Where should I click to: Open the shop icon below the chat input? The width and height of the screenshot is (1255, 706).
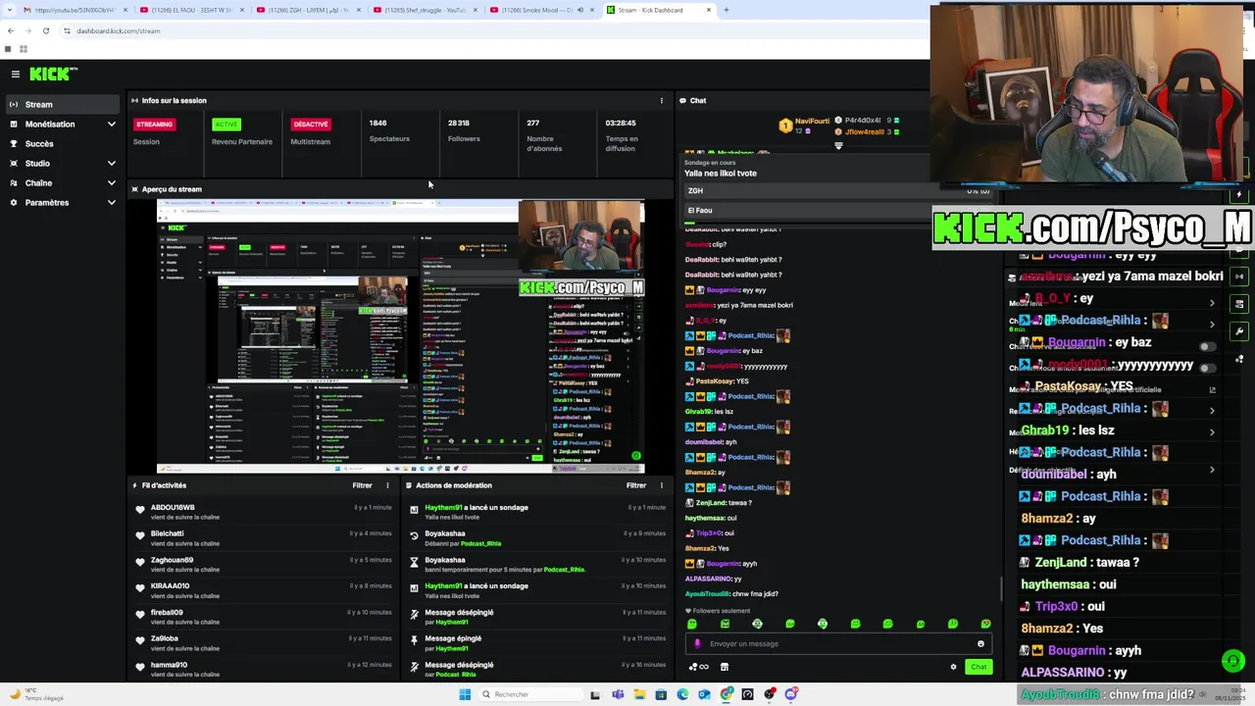[x=725, y=667]
